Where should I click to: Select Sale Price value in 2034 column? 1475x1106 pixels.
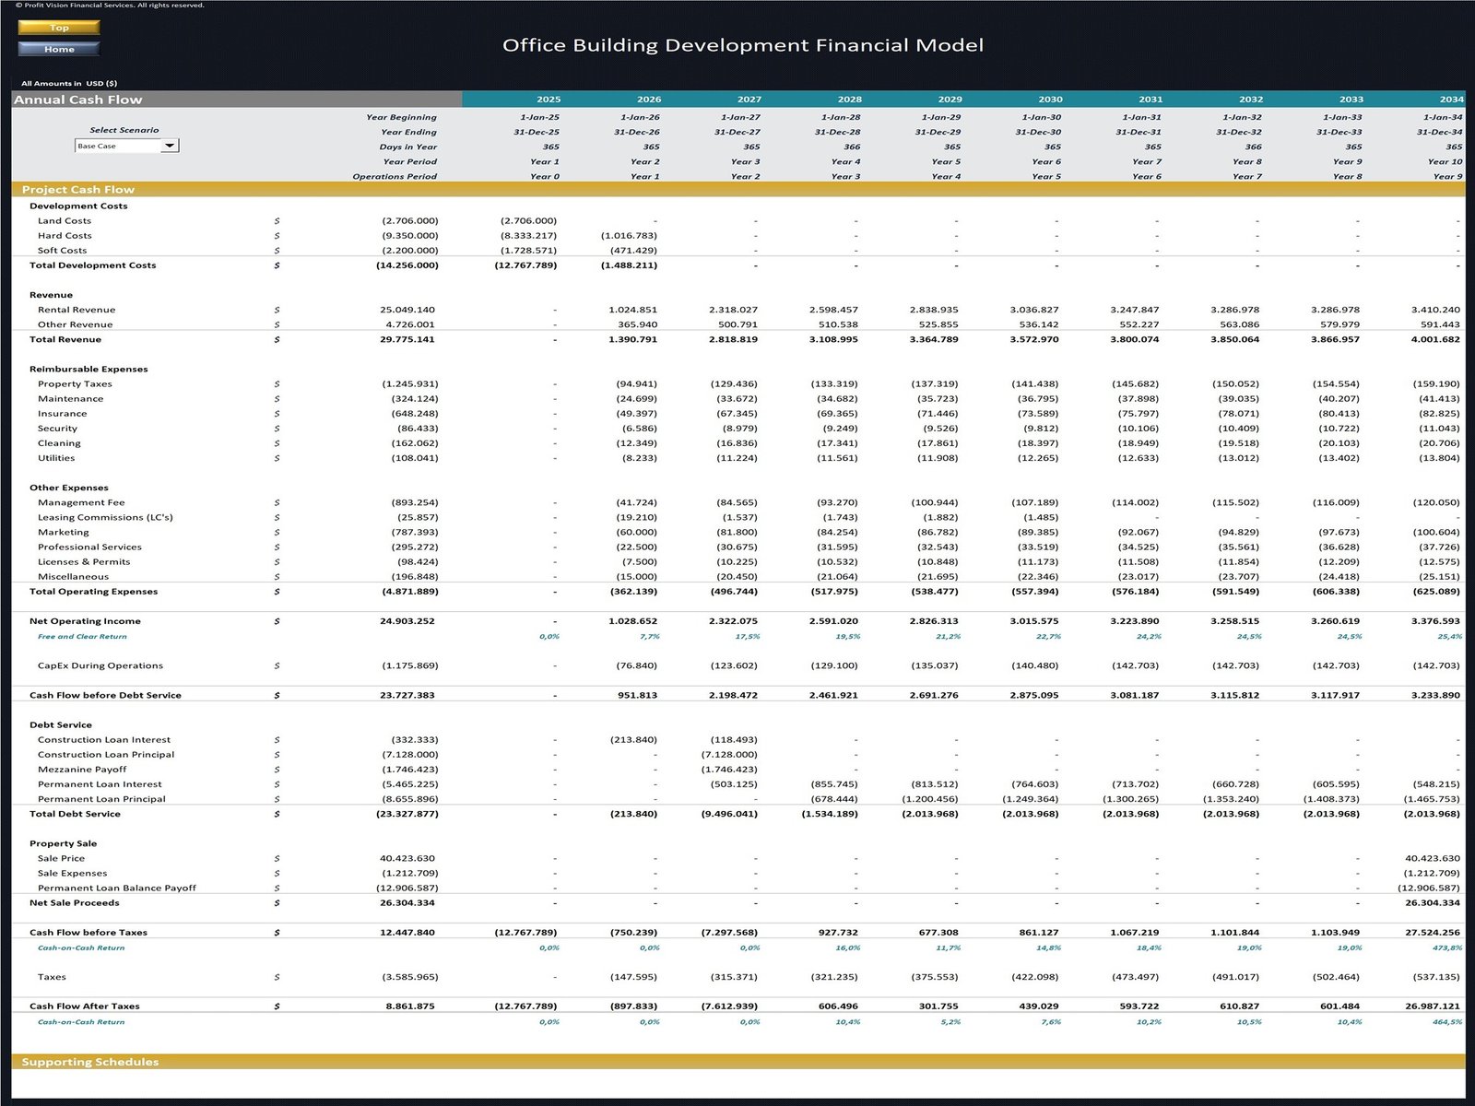1432,858
